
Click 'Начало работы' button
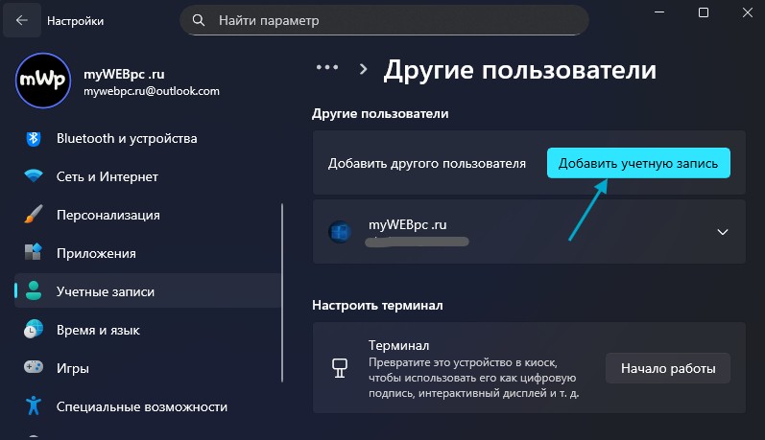pyautogui.click(x=668, y=368)
